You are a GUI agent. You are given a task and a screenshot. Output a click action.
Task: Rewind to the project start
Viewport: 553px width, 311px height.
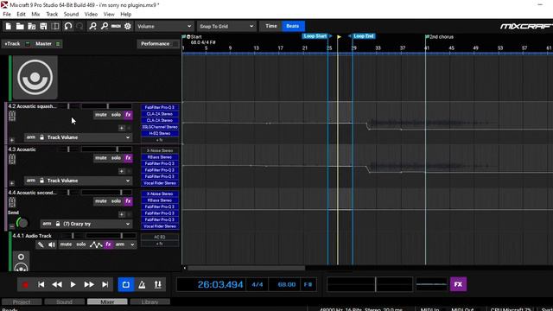[x=41, y=284]
